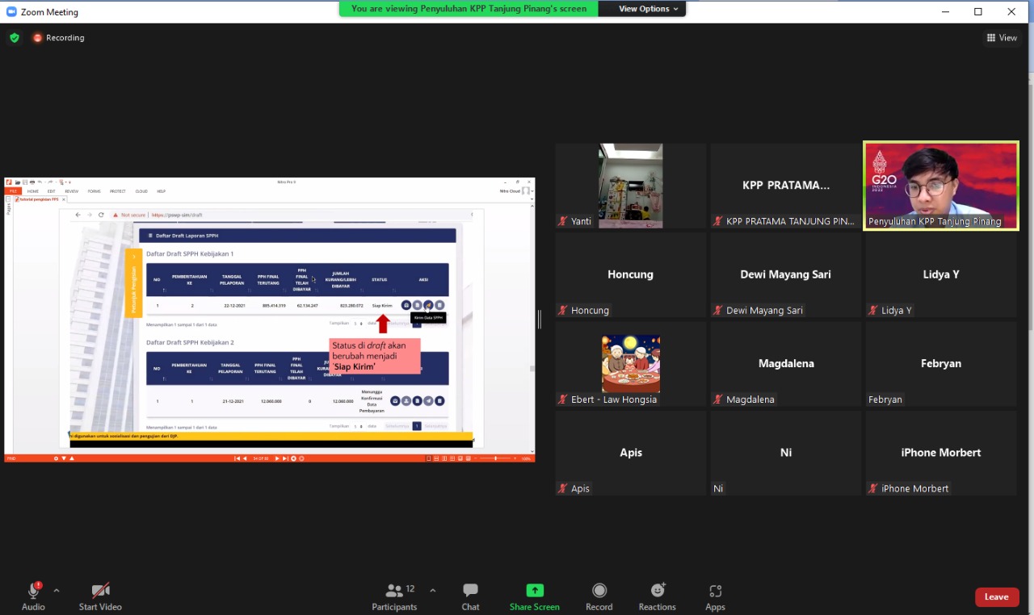Click the green encryption shield icon

15,38
